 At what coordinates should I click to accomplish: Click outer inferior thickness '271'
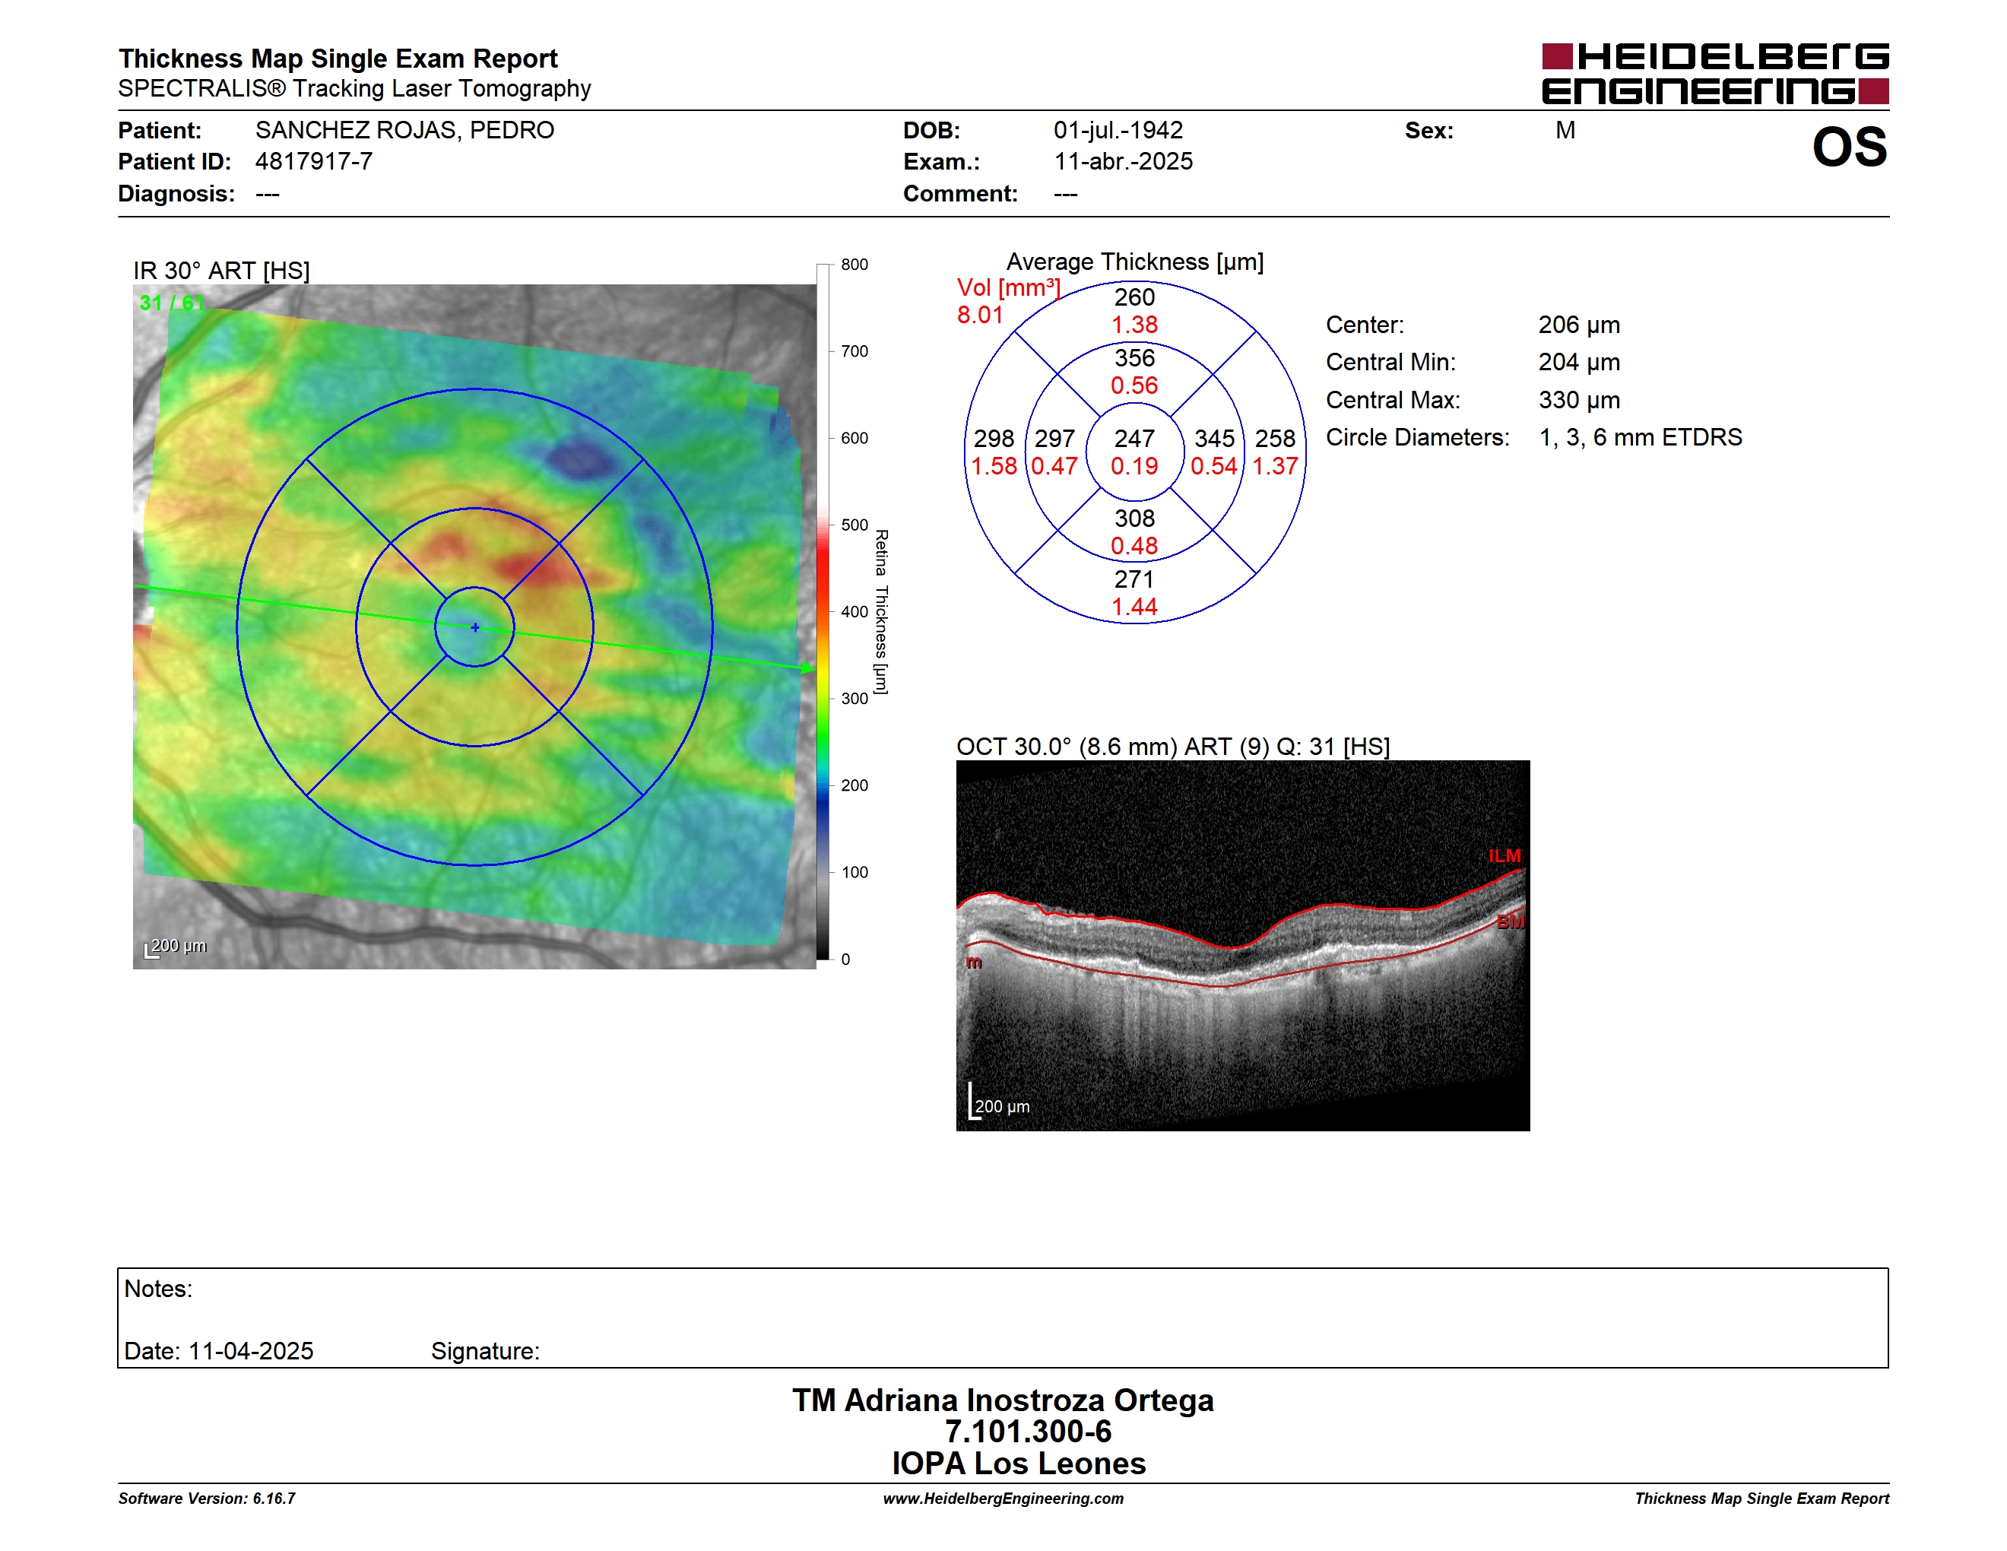click(x=1134, y=579)
